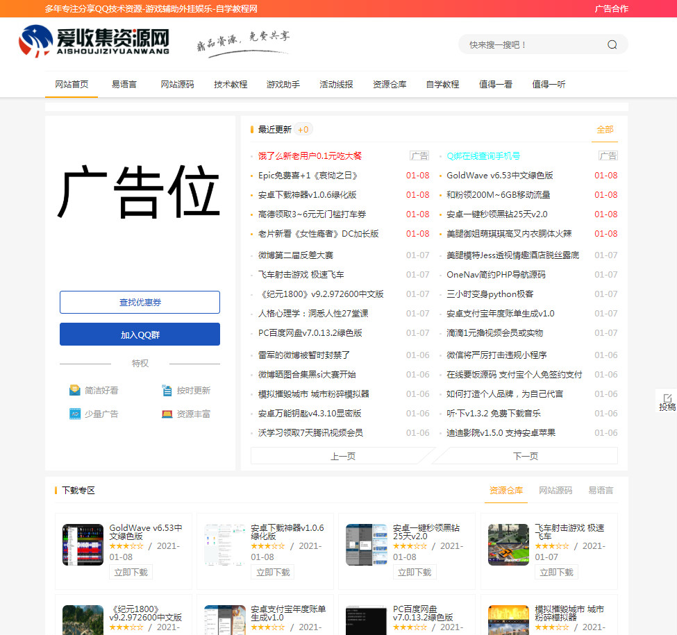Screen dimensions: 677x635
Task: Open PC百度网盘v7.0.13.2绿色版 list article
Action: coord(310,332)
